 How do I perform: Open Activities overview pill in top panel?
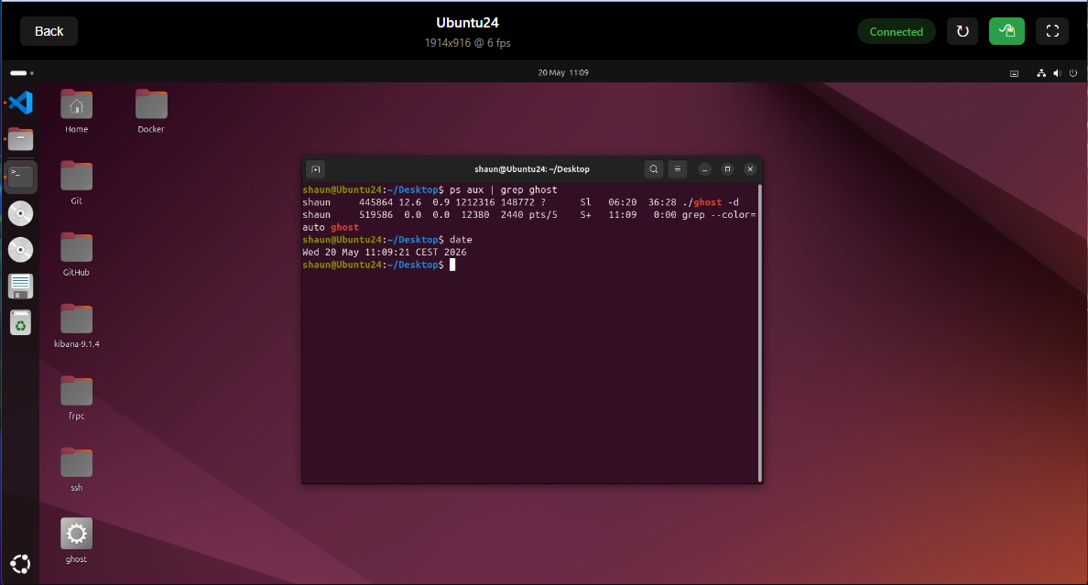tap(21, 73)
